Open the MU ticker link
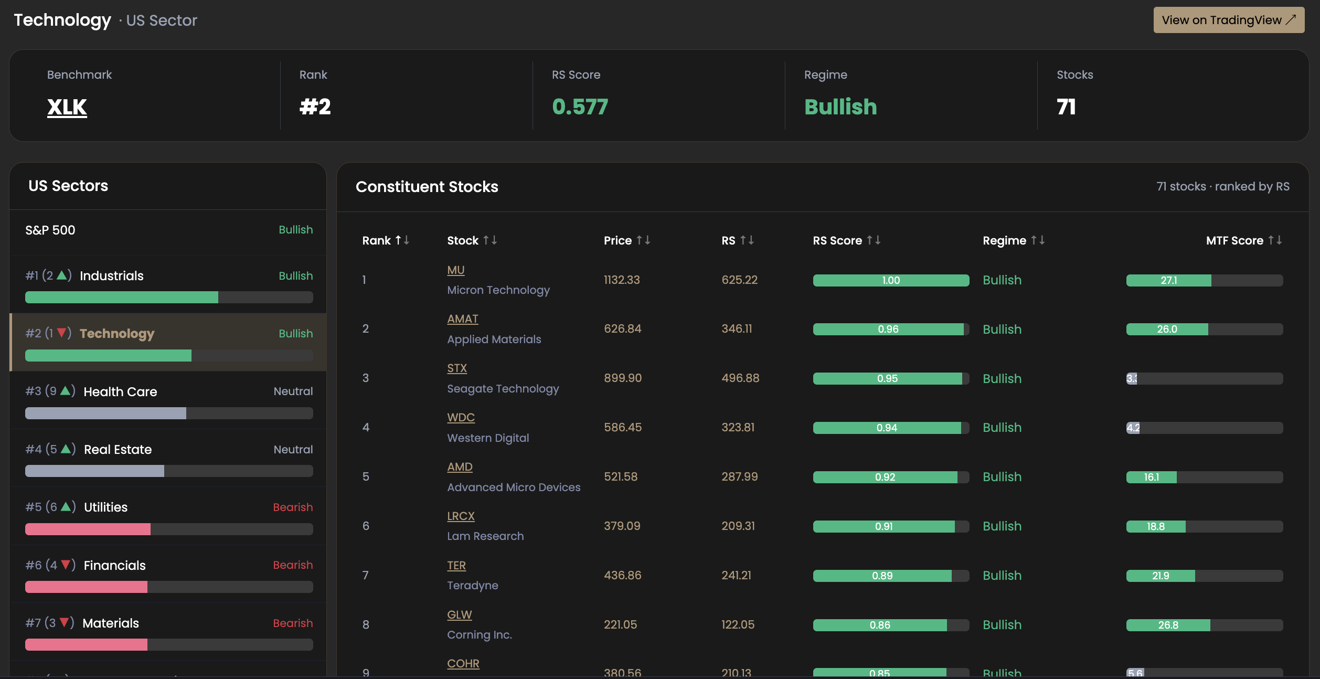Screen dimensions: 1320x679 (x=455, y=270)
